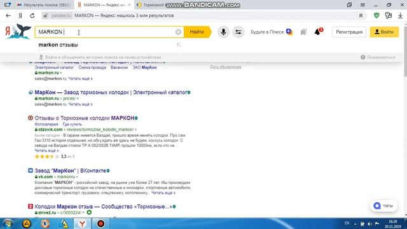Expand dropdown arrow after vk.com › markonru
The height and width of the screenshot is (229, 407).
click(x=77, y=177)
